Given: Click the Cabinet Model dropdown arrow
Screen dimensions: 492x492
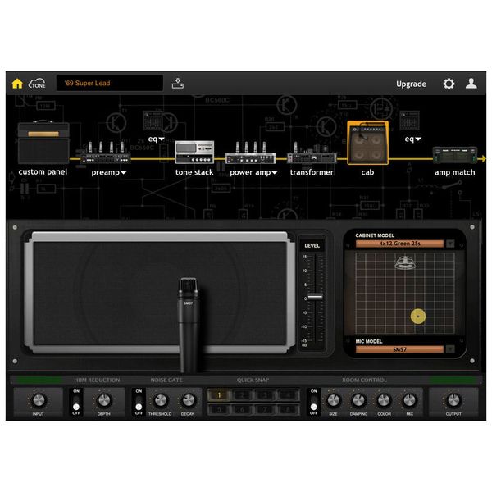Looking at the screenshot, I should click(x=450, y=244).
